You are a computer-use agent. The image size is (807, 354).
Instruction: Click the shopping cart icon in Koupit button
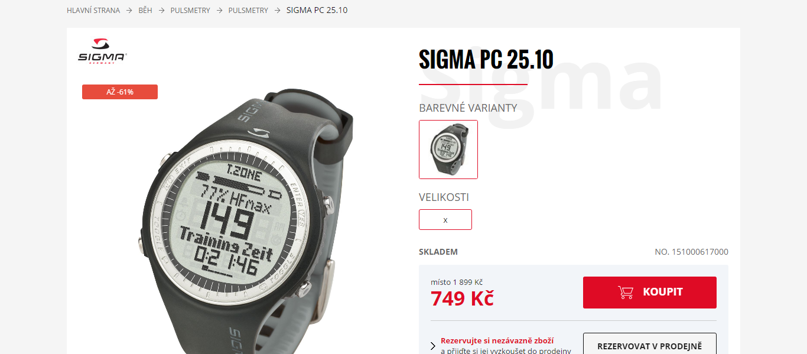coord(626,292)
